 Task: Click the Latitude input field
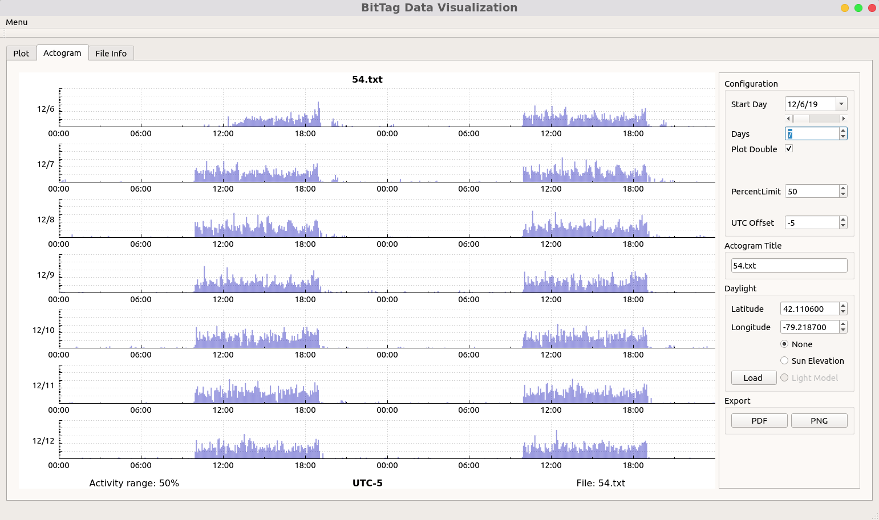pyautogui.click(x=810, y=308)
